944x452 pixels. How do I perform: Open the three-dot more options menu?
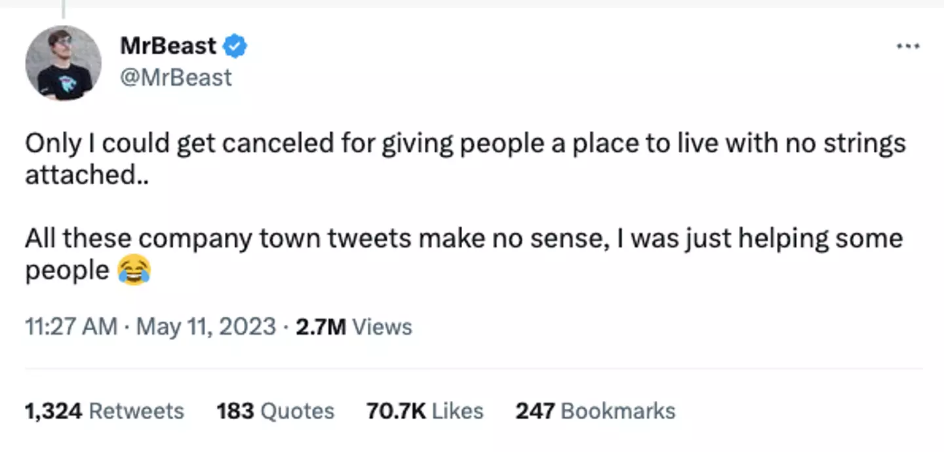click(x=908, y=47)
